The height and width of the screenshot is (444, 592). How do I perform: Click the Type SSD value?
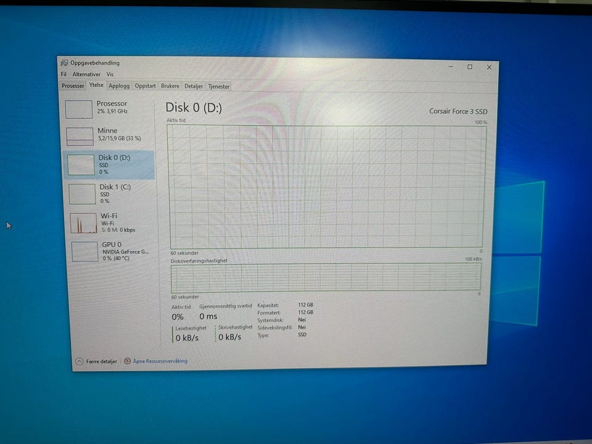pos(302,334)
